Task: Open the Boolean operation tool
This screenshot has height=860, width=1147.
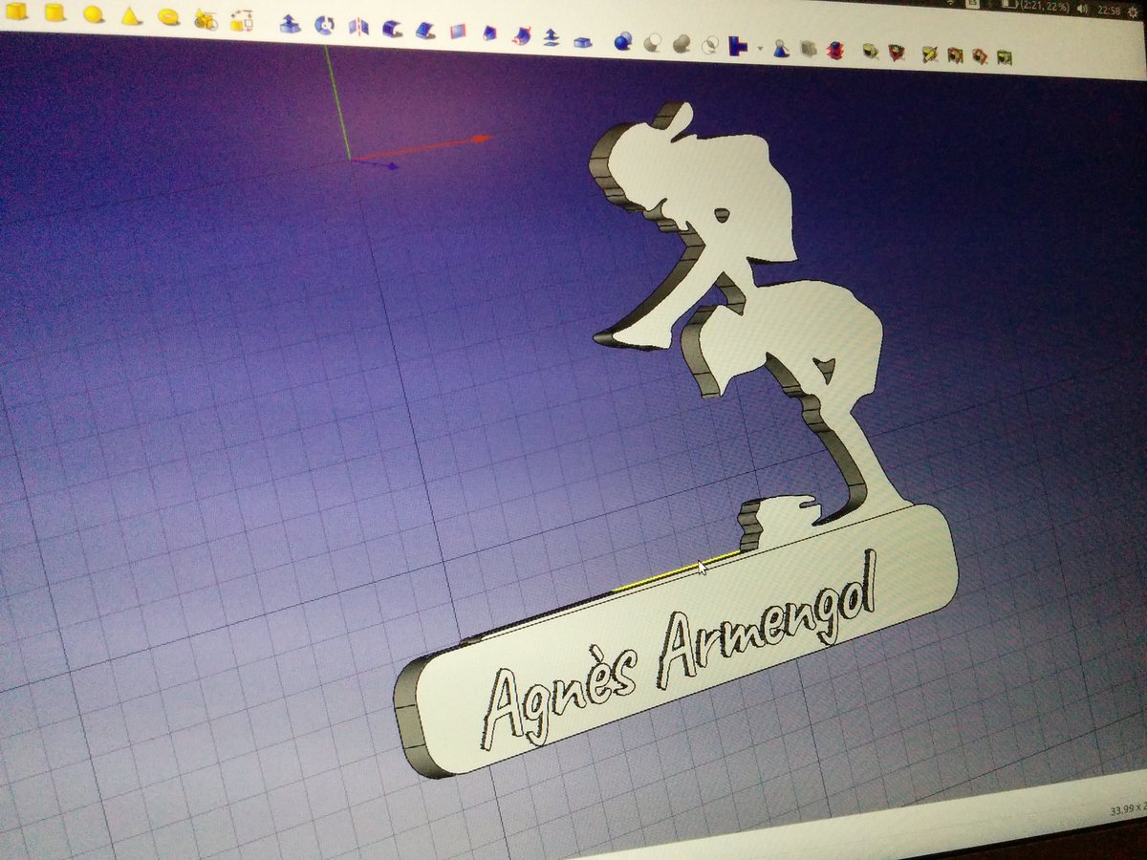Action: (x=623, y=41)
